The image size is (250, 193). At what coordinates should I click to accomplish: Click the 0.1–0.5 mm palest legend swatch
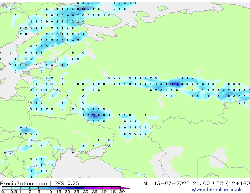pos(7,188)
